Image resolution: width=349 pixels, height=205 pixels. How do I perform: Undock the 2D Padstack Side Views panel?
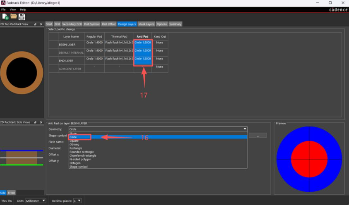click(x=35, y=122)
